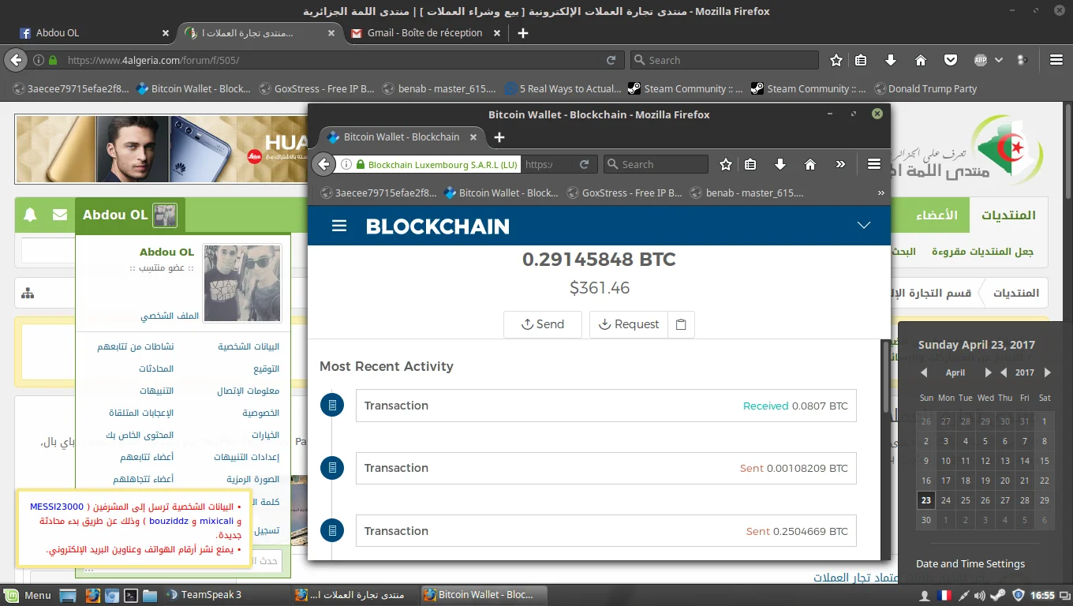Image resolution: width=1073 pixels, height=606 pixels.
Task: Open the forum site tree icon
Action: [28, 294]
